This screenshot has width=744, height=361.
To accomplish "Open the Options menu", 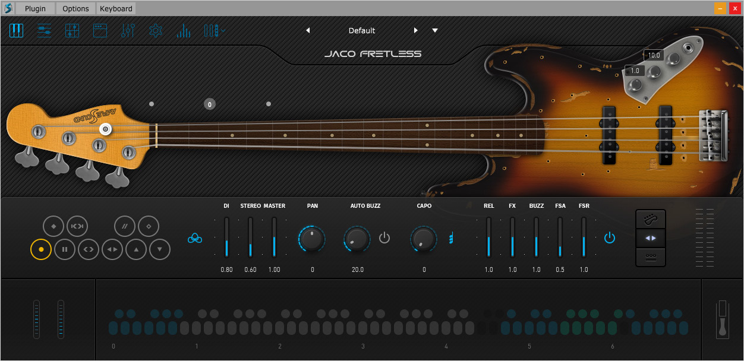I will (x=75, y=8).
